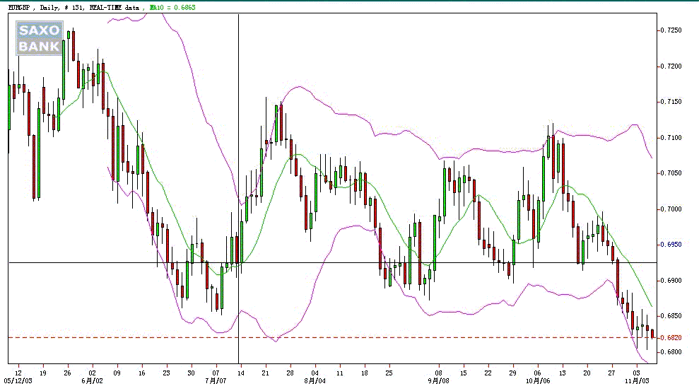Click the day tick label 16
This screenshot has width=699, height=391.
[142, 373]
